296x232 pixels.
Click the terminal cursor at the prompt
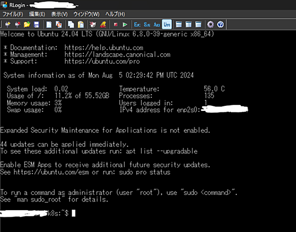point(74,213)
